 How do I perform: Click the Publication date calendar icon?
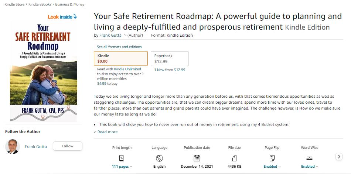(x=197, y=158)
